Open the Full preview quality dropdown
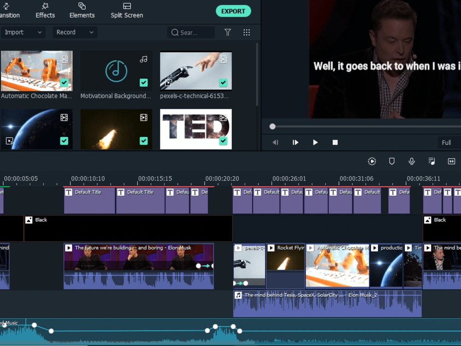 pyautogui.click(x=449, y=143)
